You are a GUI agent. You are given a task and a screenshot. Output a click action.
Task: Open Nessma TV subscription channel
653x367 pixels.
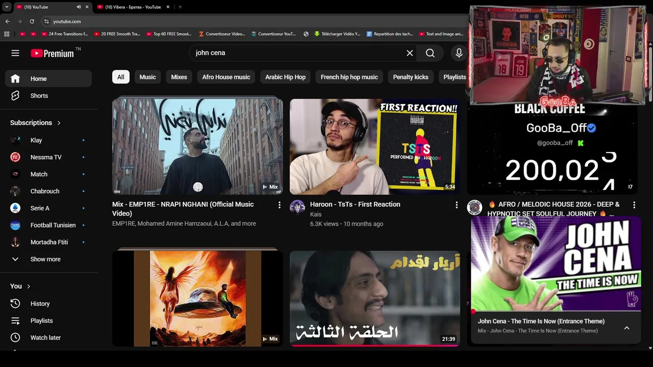click(48, 157)
